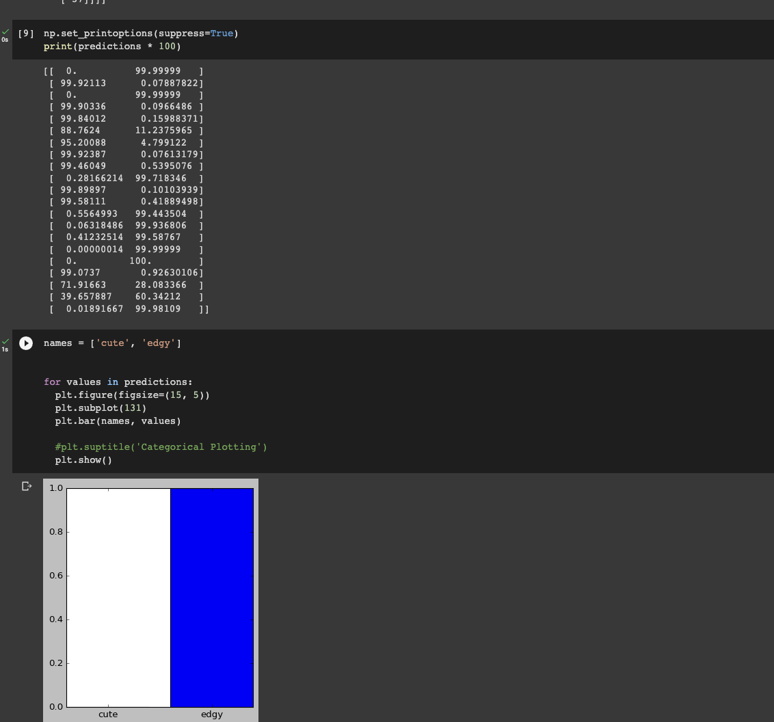Click the output row starting 99.46049
Viewport: 774px width, 722px height.
(x=126, y=166)
